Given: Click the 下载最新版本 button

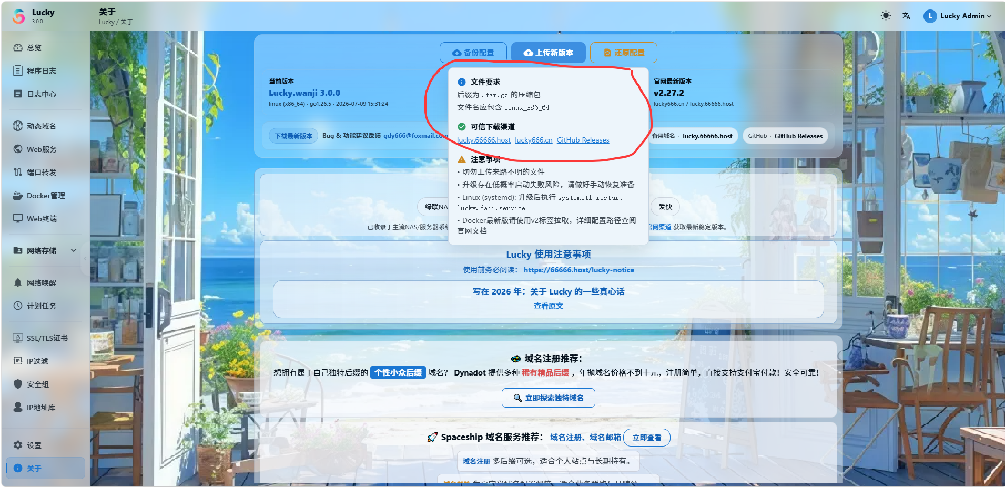Looking at the screenshot, I should pyautogui.click(x=293, y=136).
